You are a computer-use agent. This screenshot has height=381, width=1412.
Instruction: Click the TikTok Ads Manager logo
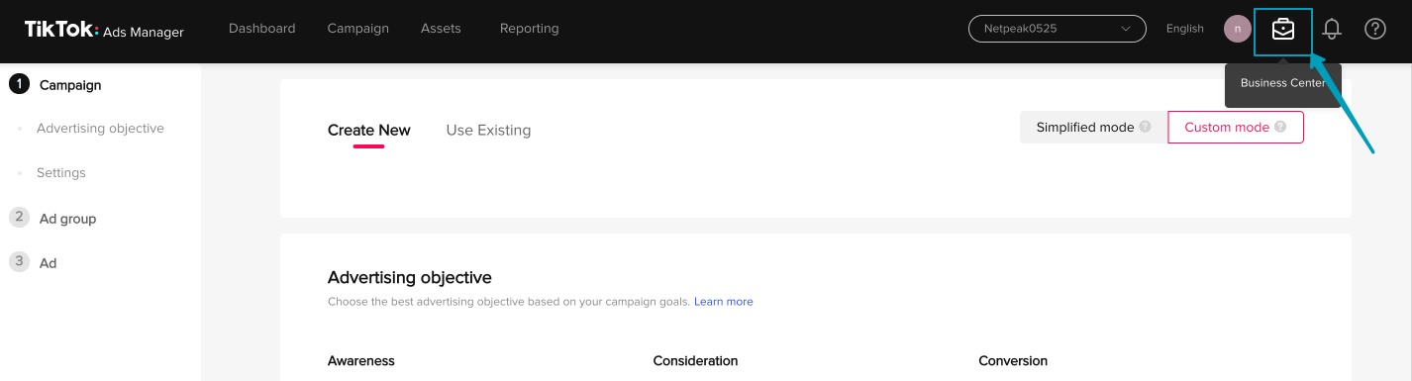pos(104,30)
